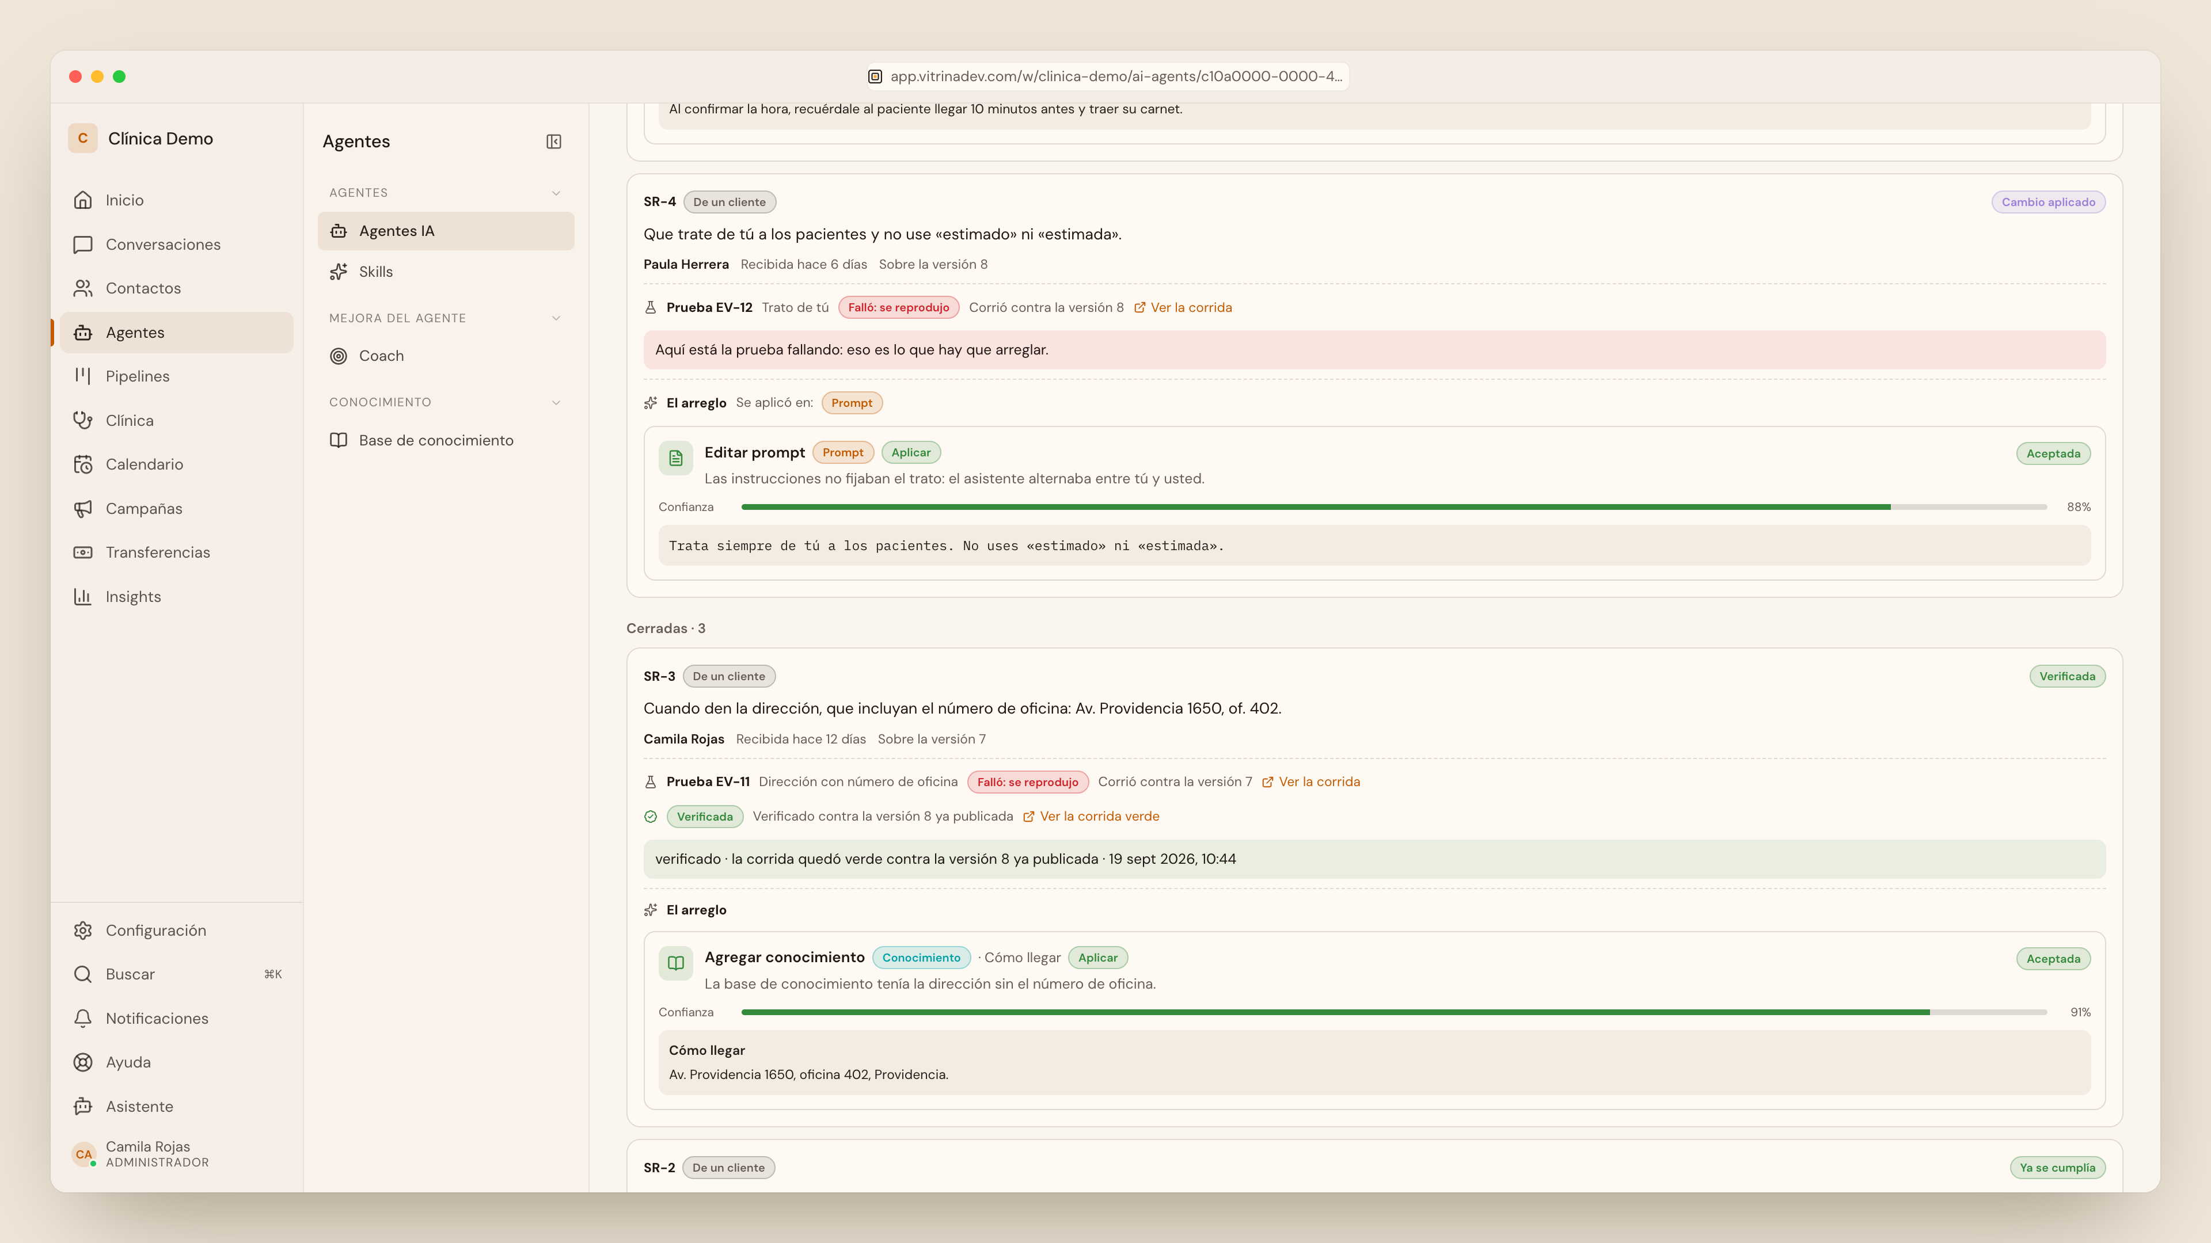Click 'Recibida hace 12 días' text

801,738
